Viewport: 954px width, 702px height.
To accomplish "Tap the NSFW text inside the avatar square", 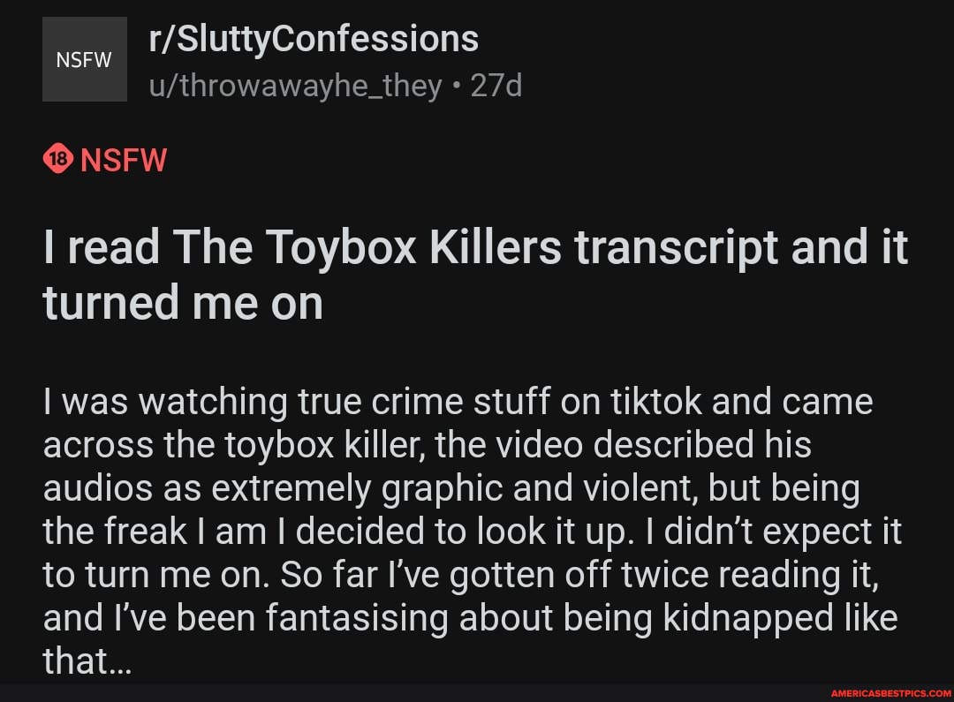I will (x=84, y=59).
